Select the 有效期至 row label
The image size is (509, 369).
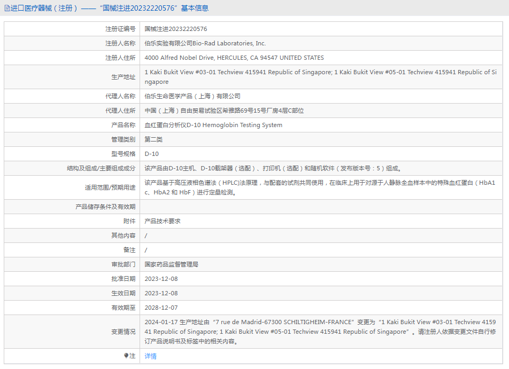click(124, 308)
